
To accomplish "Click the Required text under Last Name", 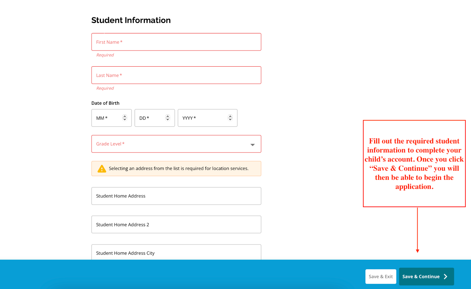I will 105,88.
